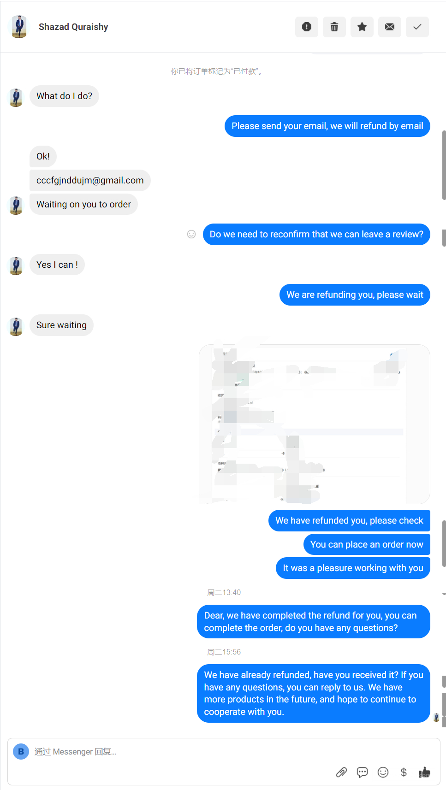Click "Please send your email" message bubble
446x790 pixels.
tap(327, 126)
